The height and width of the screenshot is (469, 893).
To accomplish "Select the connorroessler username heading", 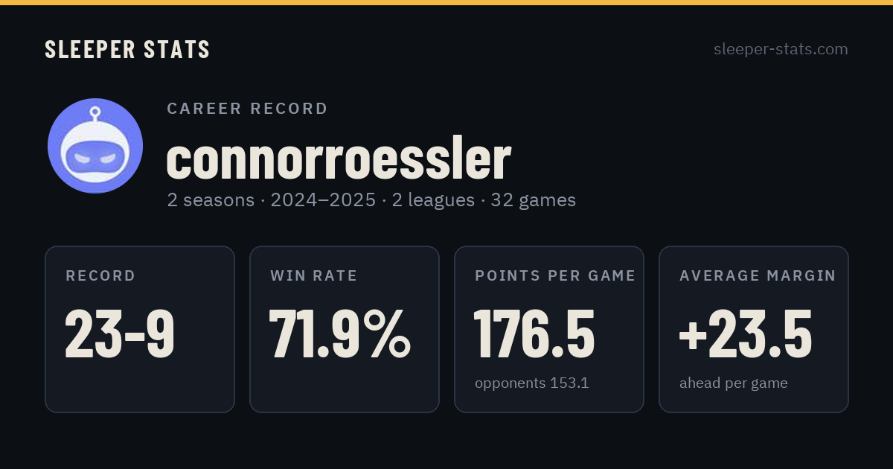I will (339, 158).
